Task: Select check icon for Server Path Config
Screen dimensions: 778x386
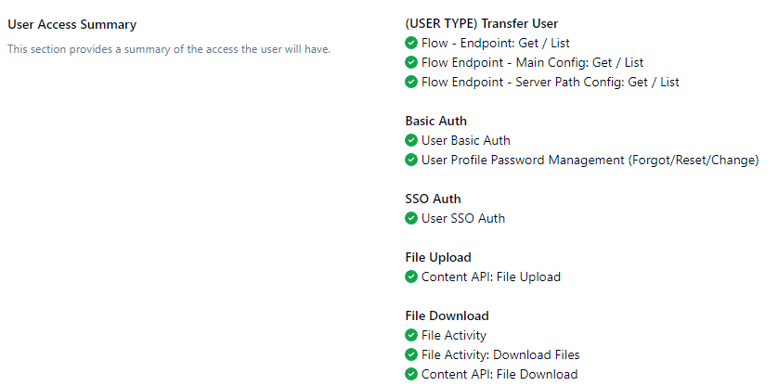Action: [x=411, y=82]
